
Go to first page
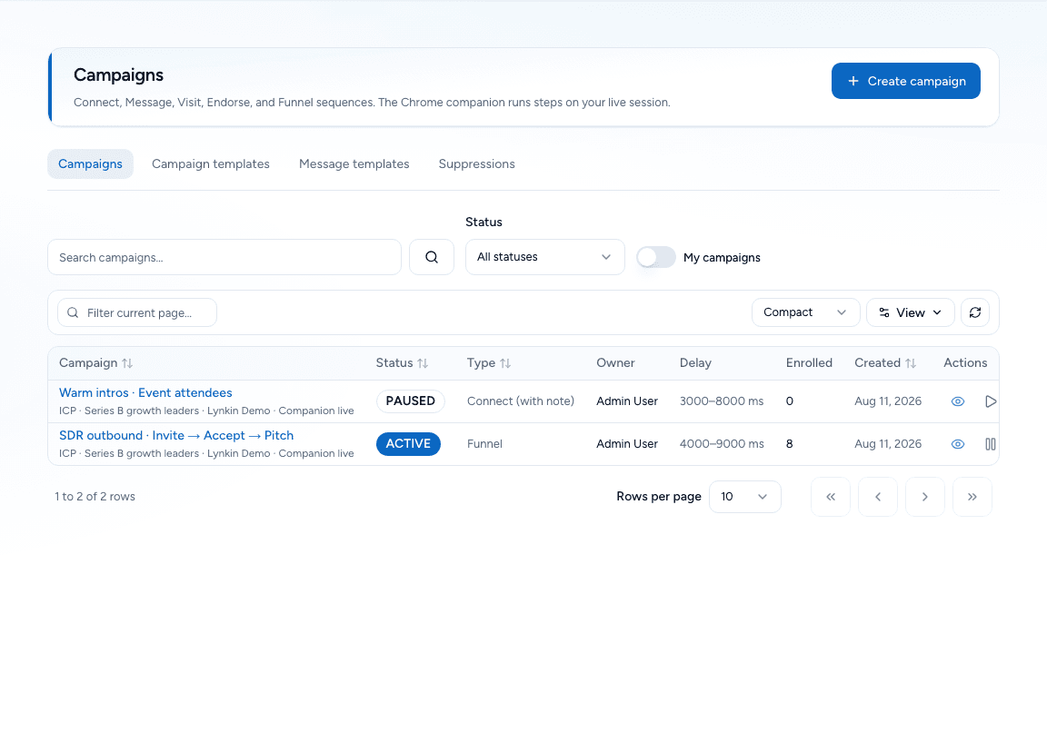click(x=831, y=497)
